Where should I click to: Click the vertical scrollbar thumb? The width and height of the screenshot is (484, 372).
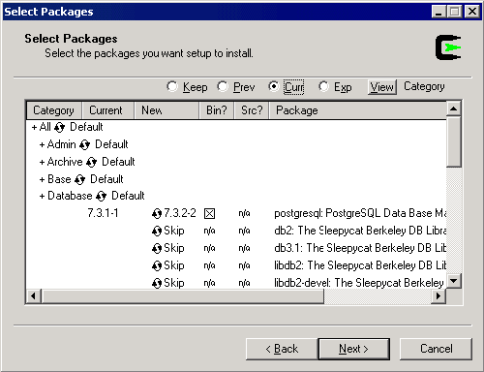tap(454, 141)
